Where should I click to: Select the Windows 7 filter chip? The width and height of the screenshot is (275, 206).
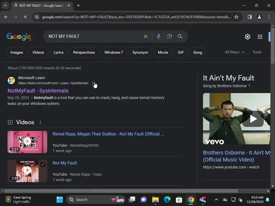coord(114,52)
